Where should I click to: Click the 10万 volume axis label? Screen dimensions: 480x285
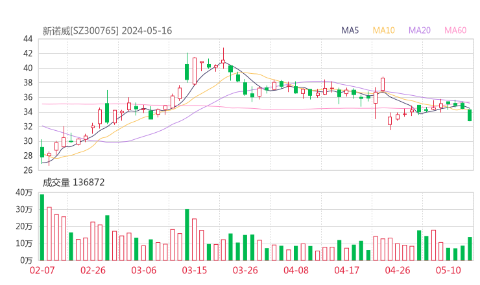pyautogui.click(x=24, y=244)
